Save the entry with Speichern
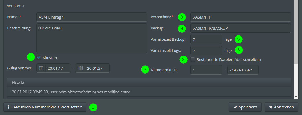Viewport: 302px width, 115px height. point(245,107)
